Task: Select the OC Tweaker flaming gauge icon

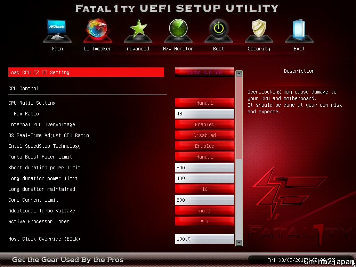Action: [x=98, y=31]
